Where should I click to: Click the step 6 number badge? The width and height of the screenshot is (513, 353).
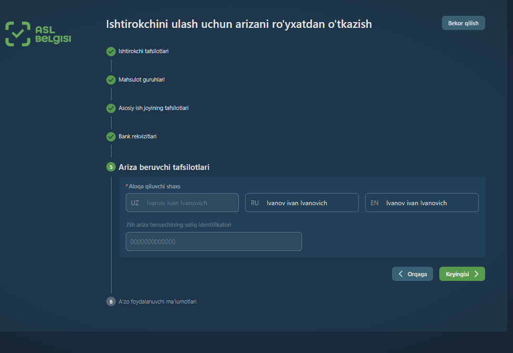[x=111, y=301]
